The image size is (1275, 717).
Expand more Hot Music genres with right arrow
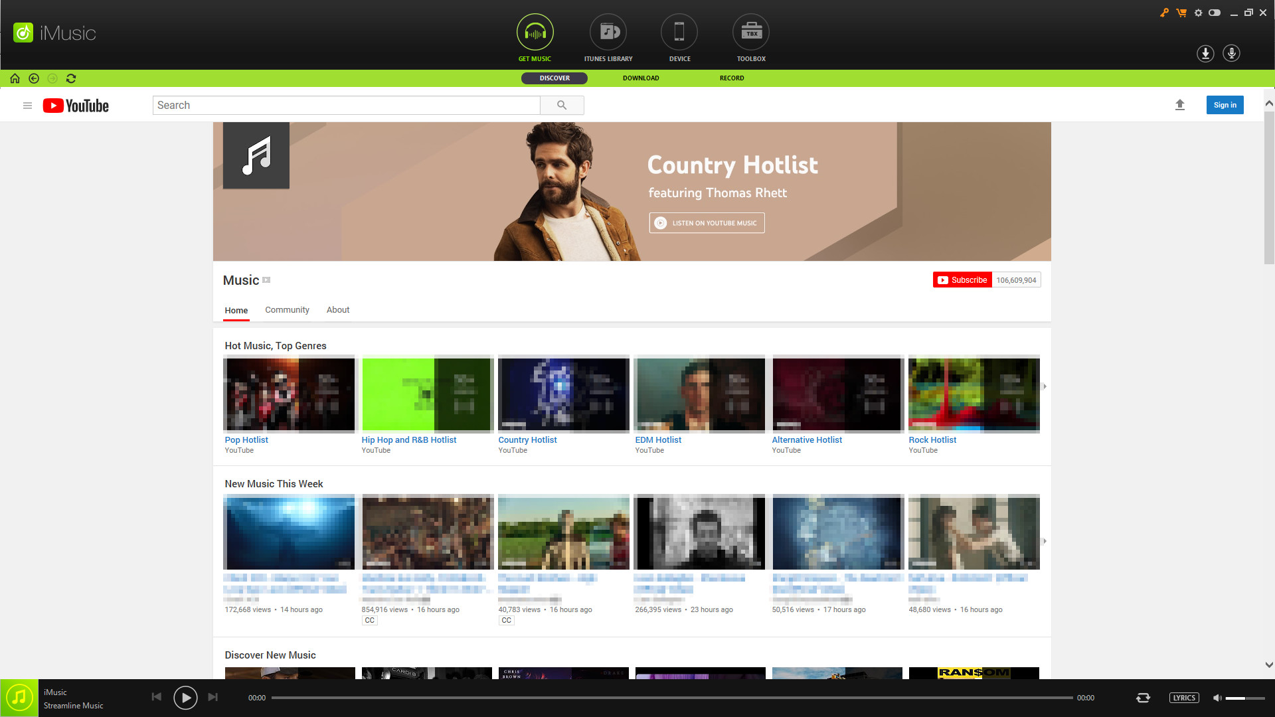coord(1044,386)
